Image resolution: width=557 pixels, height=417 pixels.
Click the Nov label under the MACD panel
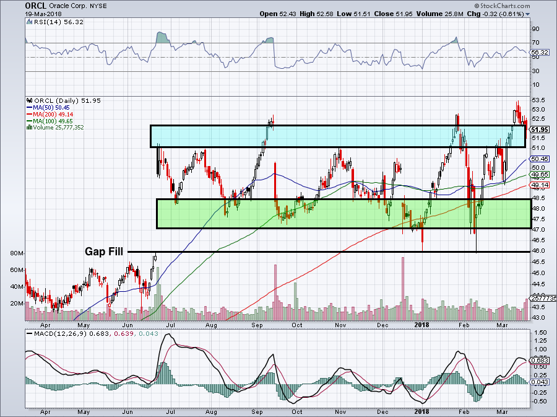pyautogui.click(x=340, y=412)
